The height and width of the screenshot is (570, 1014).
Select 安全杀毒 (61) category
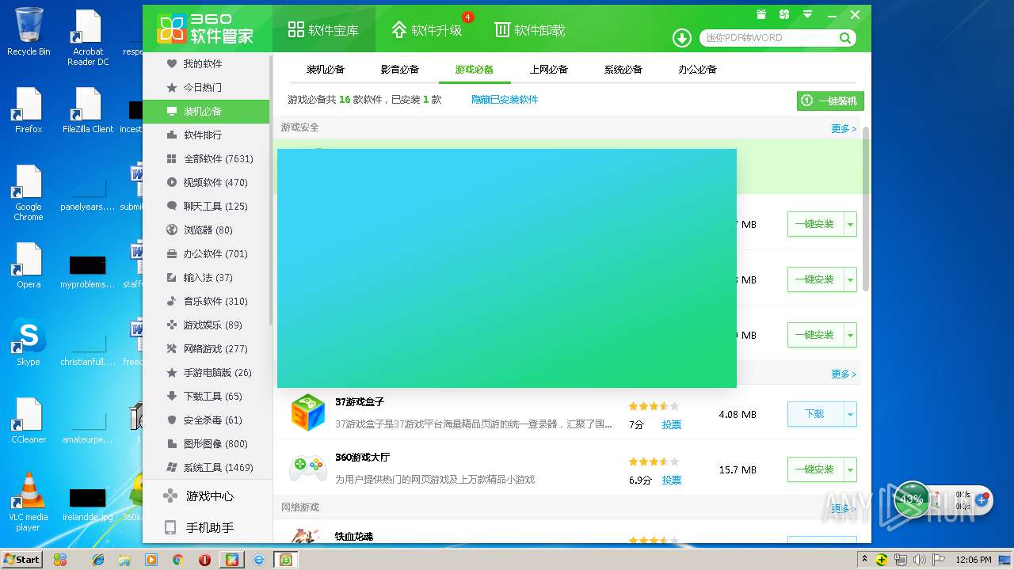click(x=206, y=420)
